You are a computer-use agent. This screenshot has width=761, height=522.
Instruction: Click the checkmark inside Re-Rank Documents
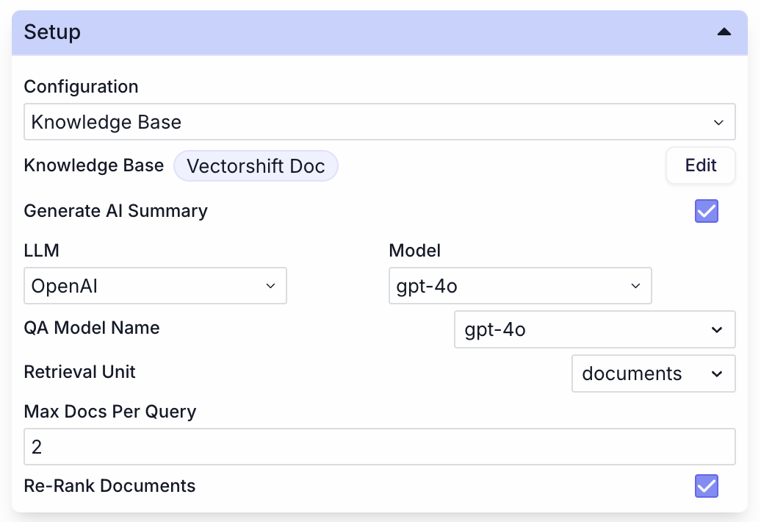pyautogui.click(x=706, y=486)
